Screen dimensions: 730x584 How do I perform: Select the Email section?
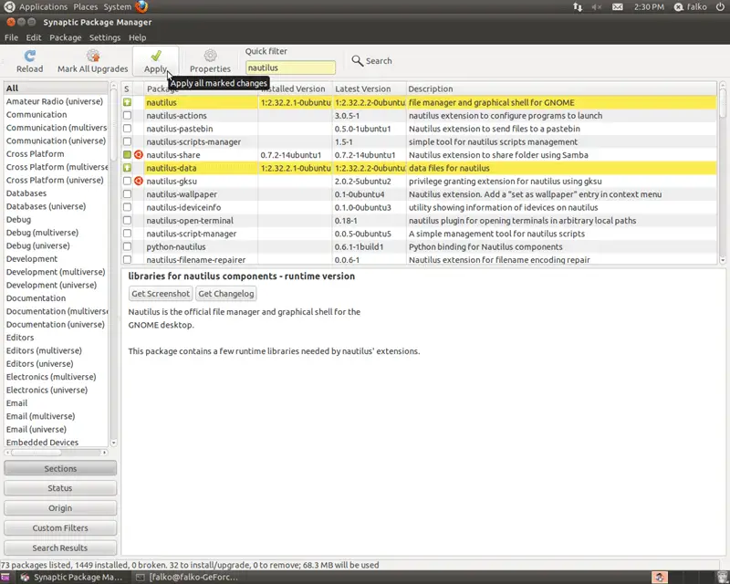pyautogui.click(x=56, y=403)
